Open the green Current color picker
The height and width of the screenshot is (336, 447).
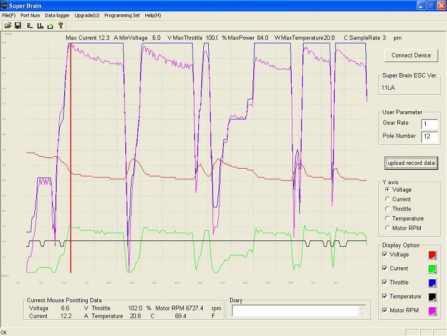(x=432, y=269)
